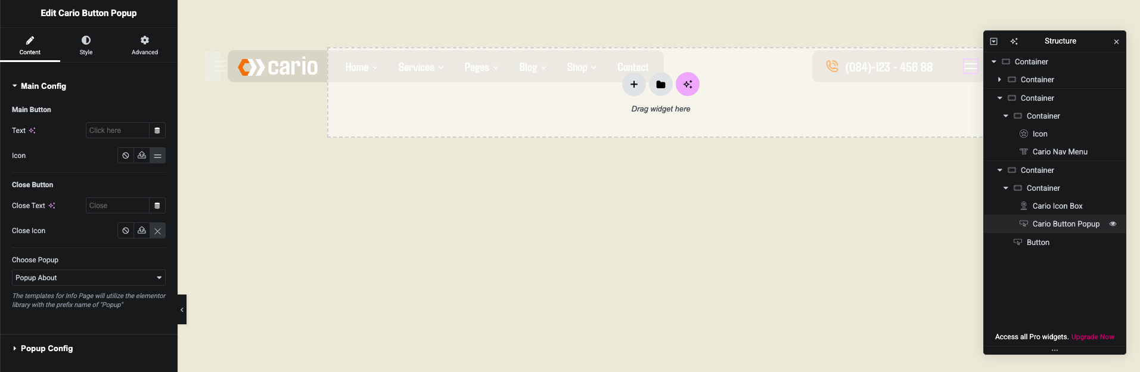Set Close Icon to none

point(126,231)
